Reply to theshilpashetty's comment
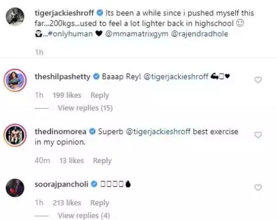This screenshot has width=277, height=220. 100,95
